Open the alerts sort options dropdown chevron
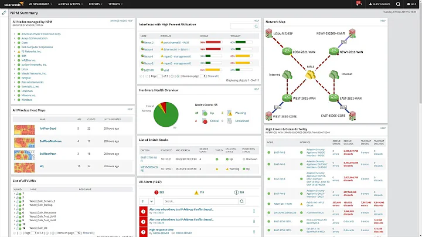This screenshot has height=237, width=422. pyautogui.click(x=152, y=201)
